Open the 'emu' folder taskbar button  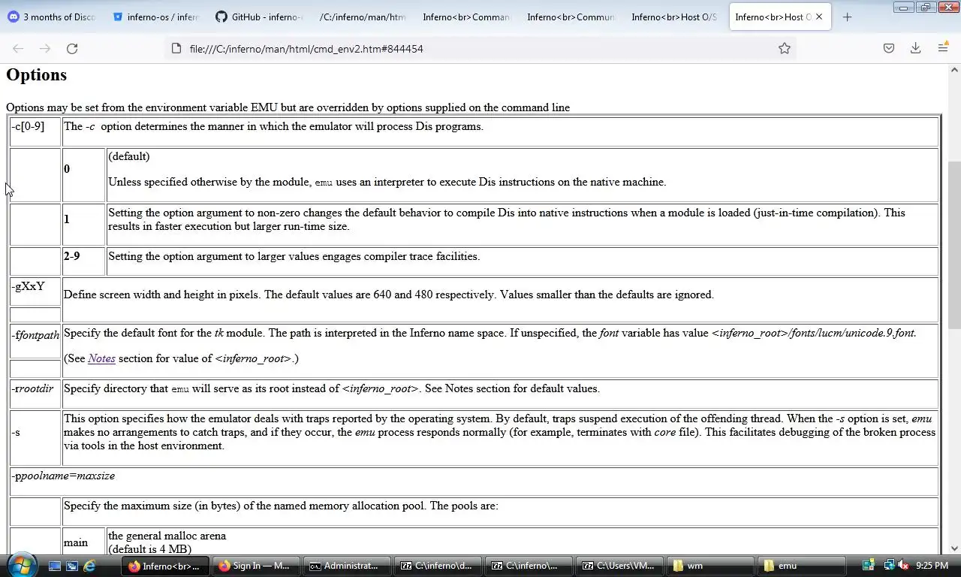click(x=801, y=566)
